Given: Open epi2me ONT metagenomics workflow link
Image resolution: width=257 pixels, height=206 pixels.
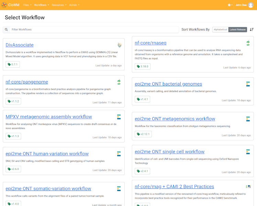Looking at the screenshot, I should click(175, 119).
